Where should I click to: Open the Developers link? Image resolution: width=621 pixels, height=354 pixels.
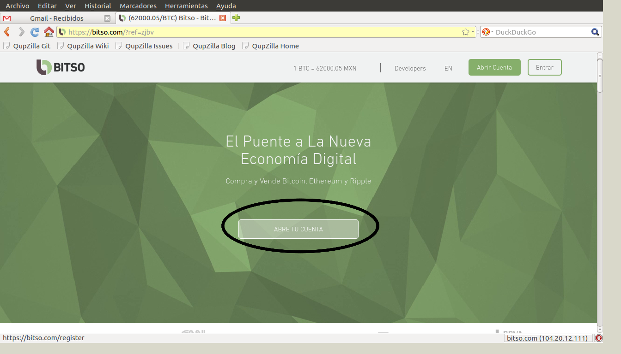(x=410, y=68)
